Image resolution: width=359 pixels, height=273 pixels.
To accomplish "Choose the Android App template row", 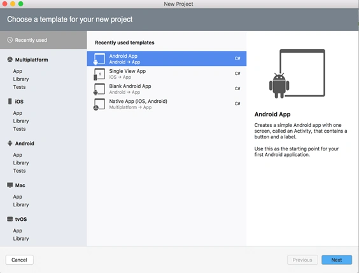I will 167,58.
